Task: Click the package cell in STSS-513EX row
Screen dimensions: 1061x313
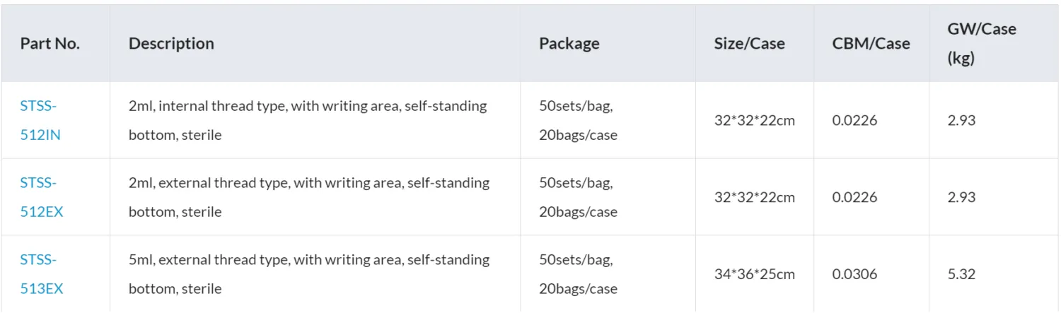Action: pyautogui.click(x=578, y=274)
